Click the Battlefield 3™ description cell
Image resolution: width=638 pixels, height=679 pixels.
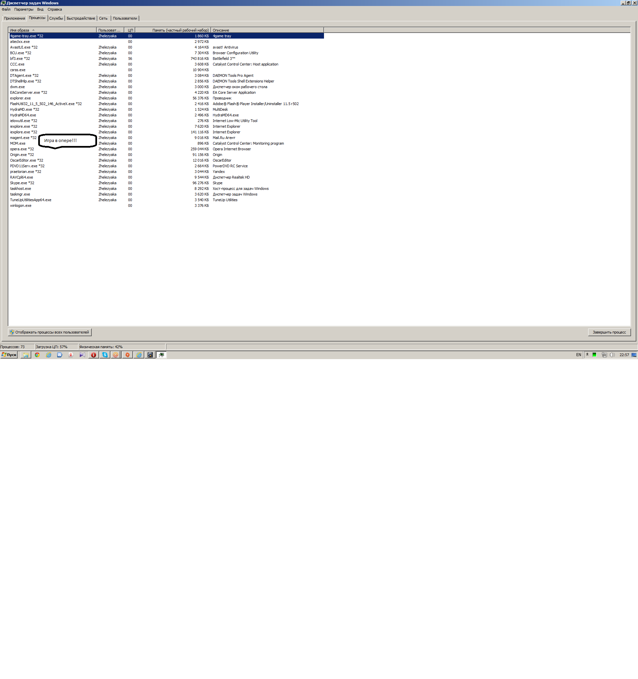click(x=224, y=59)
